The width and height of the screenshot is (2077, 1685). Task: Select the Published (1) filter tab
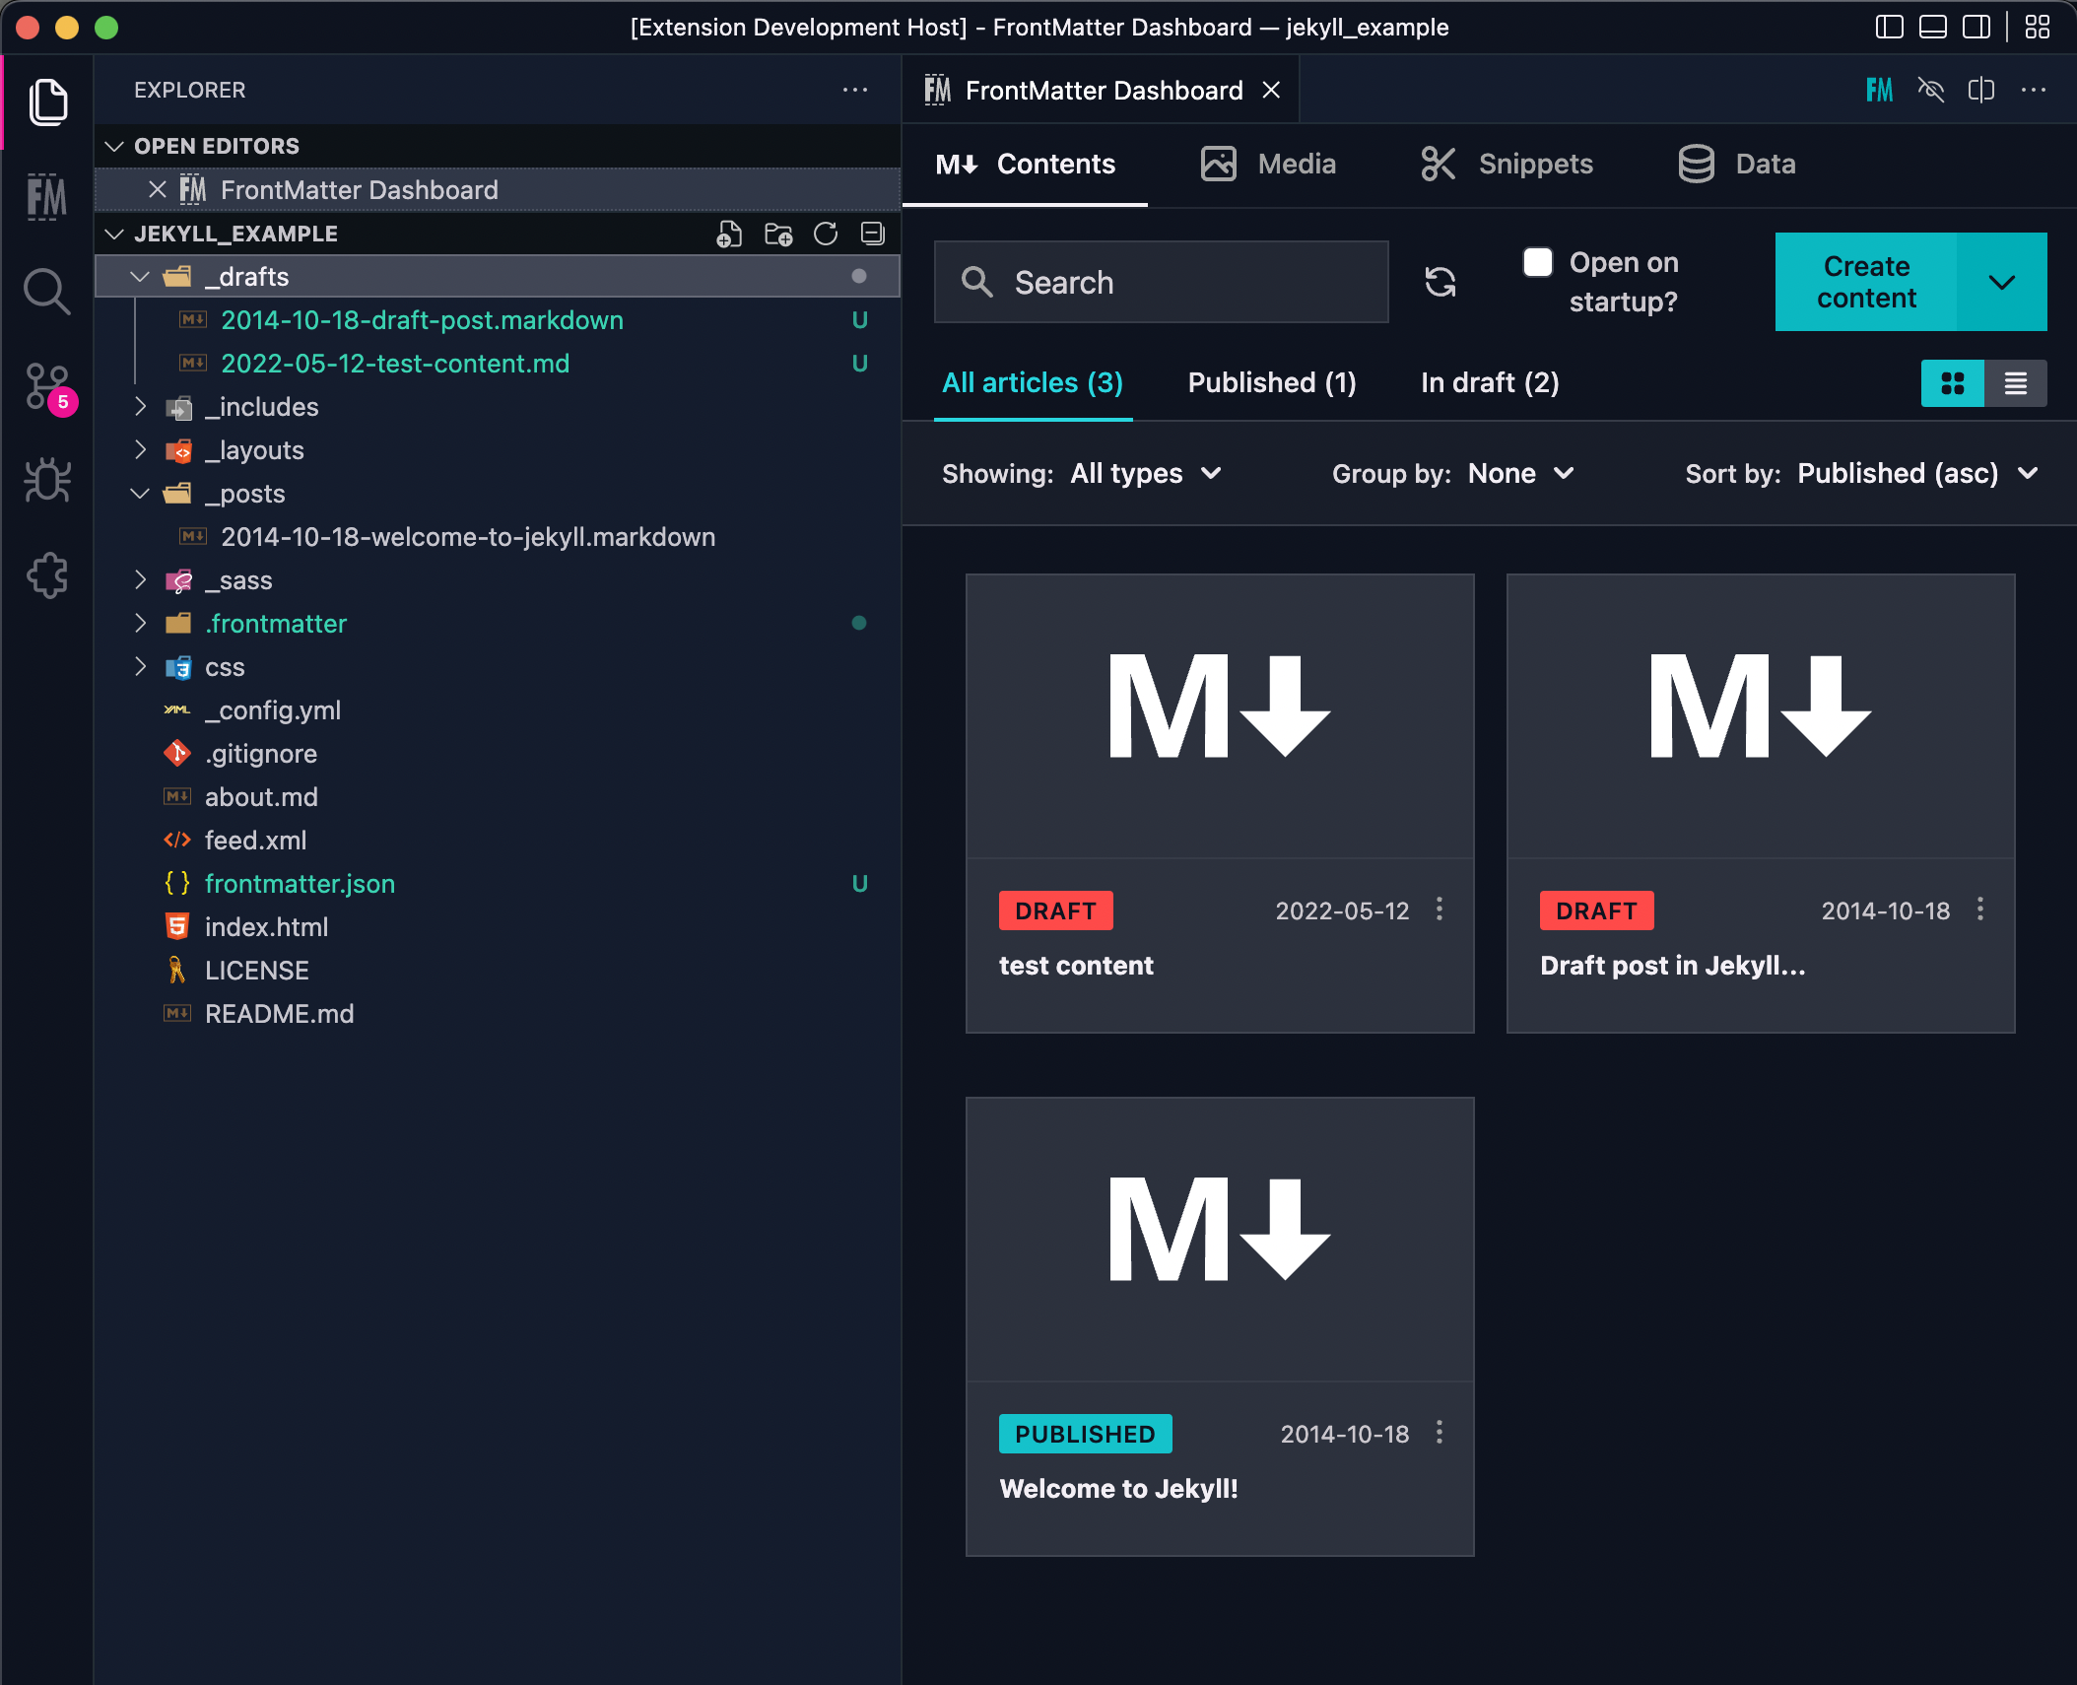(1272, 382)
